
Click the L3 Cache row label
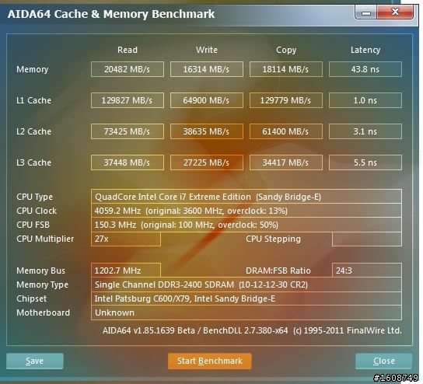(33, 162)
